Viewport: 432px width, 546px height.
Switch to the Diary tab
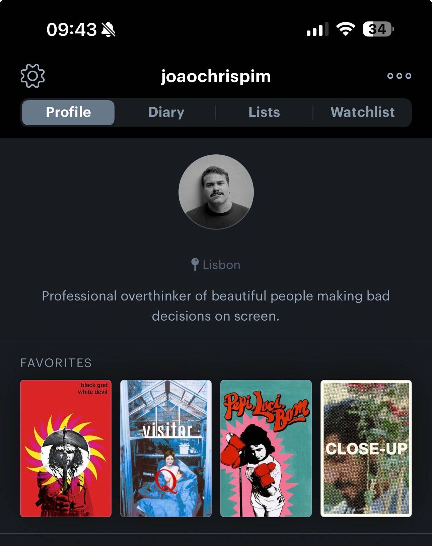click(x=166, y=113)
